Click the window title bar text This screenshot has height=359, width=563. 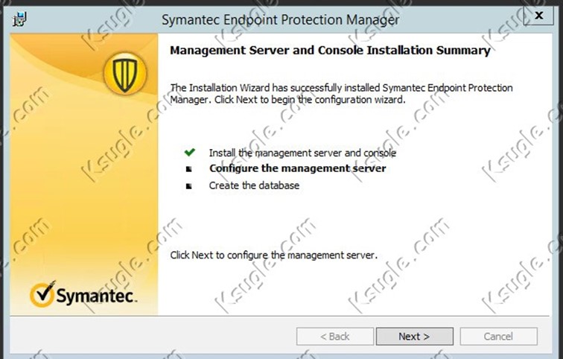tap(281, 19)
